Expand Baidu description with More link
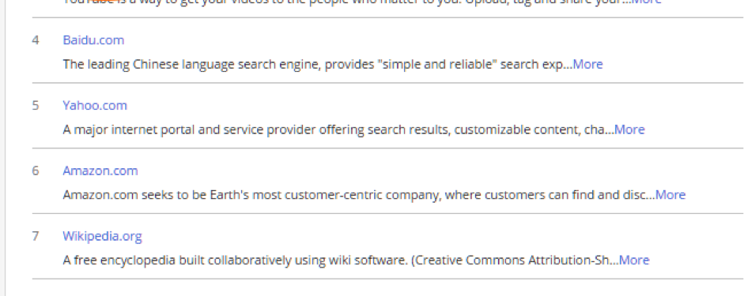The width and height of the screenshot is (744, 296). point(588,64)
